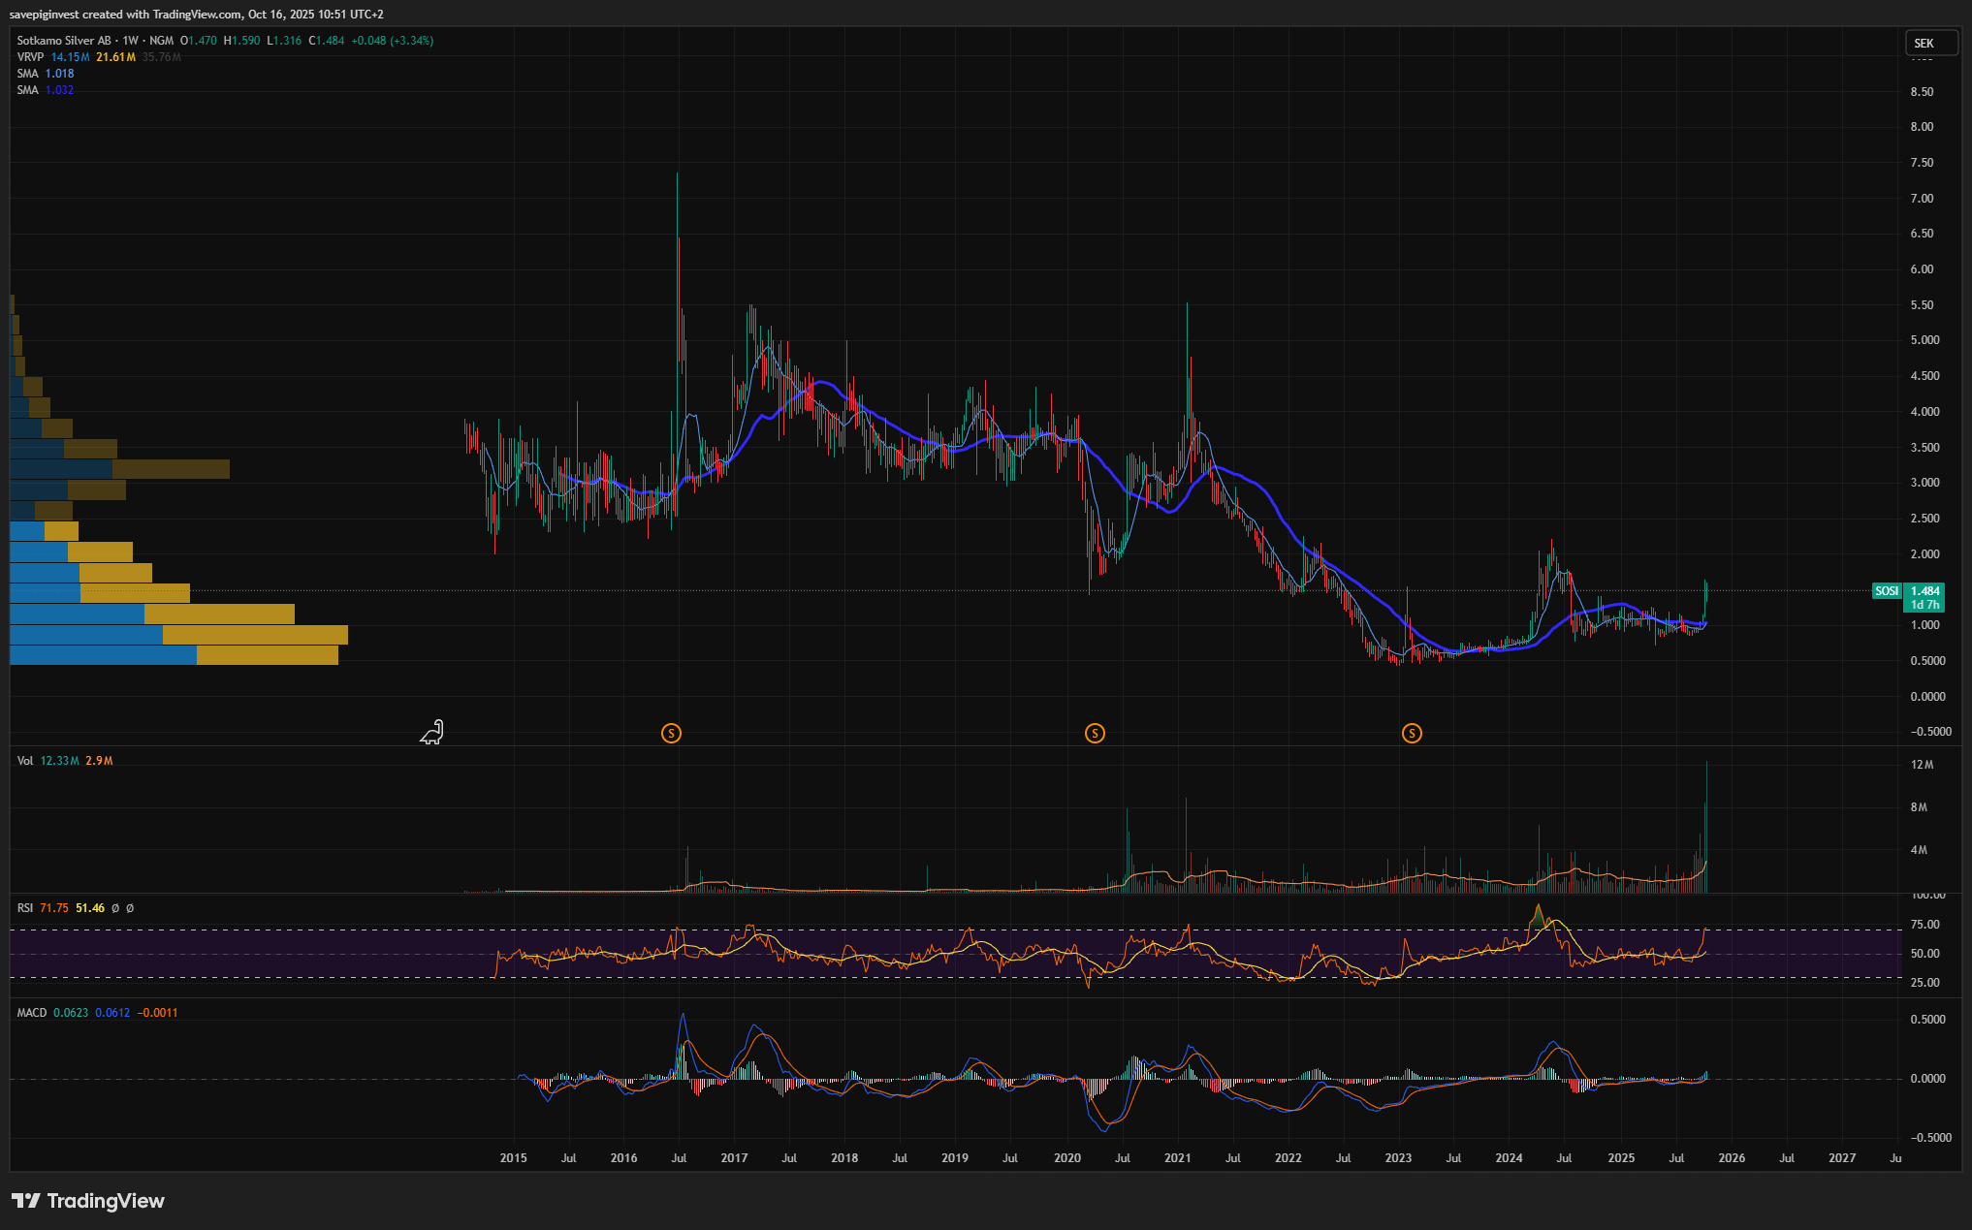Click the 1.484 last price label
The height and width of the screenshot is (1230, 1972).
(x=1924, y=591)
